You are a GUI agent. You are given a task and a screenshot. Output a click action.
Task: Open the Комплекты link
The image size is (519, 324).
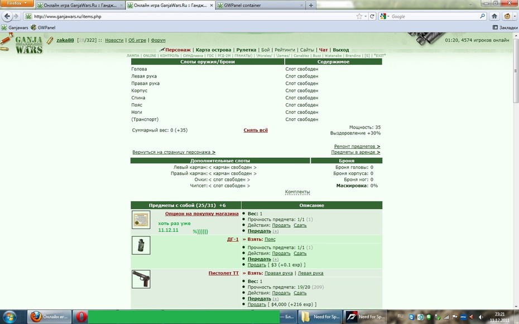297,192
